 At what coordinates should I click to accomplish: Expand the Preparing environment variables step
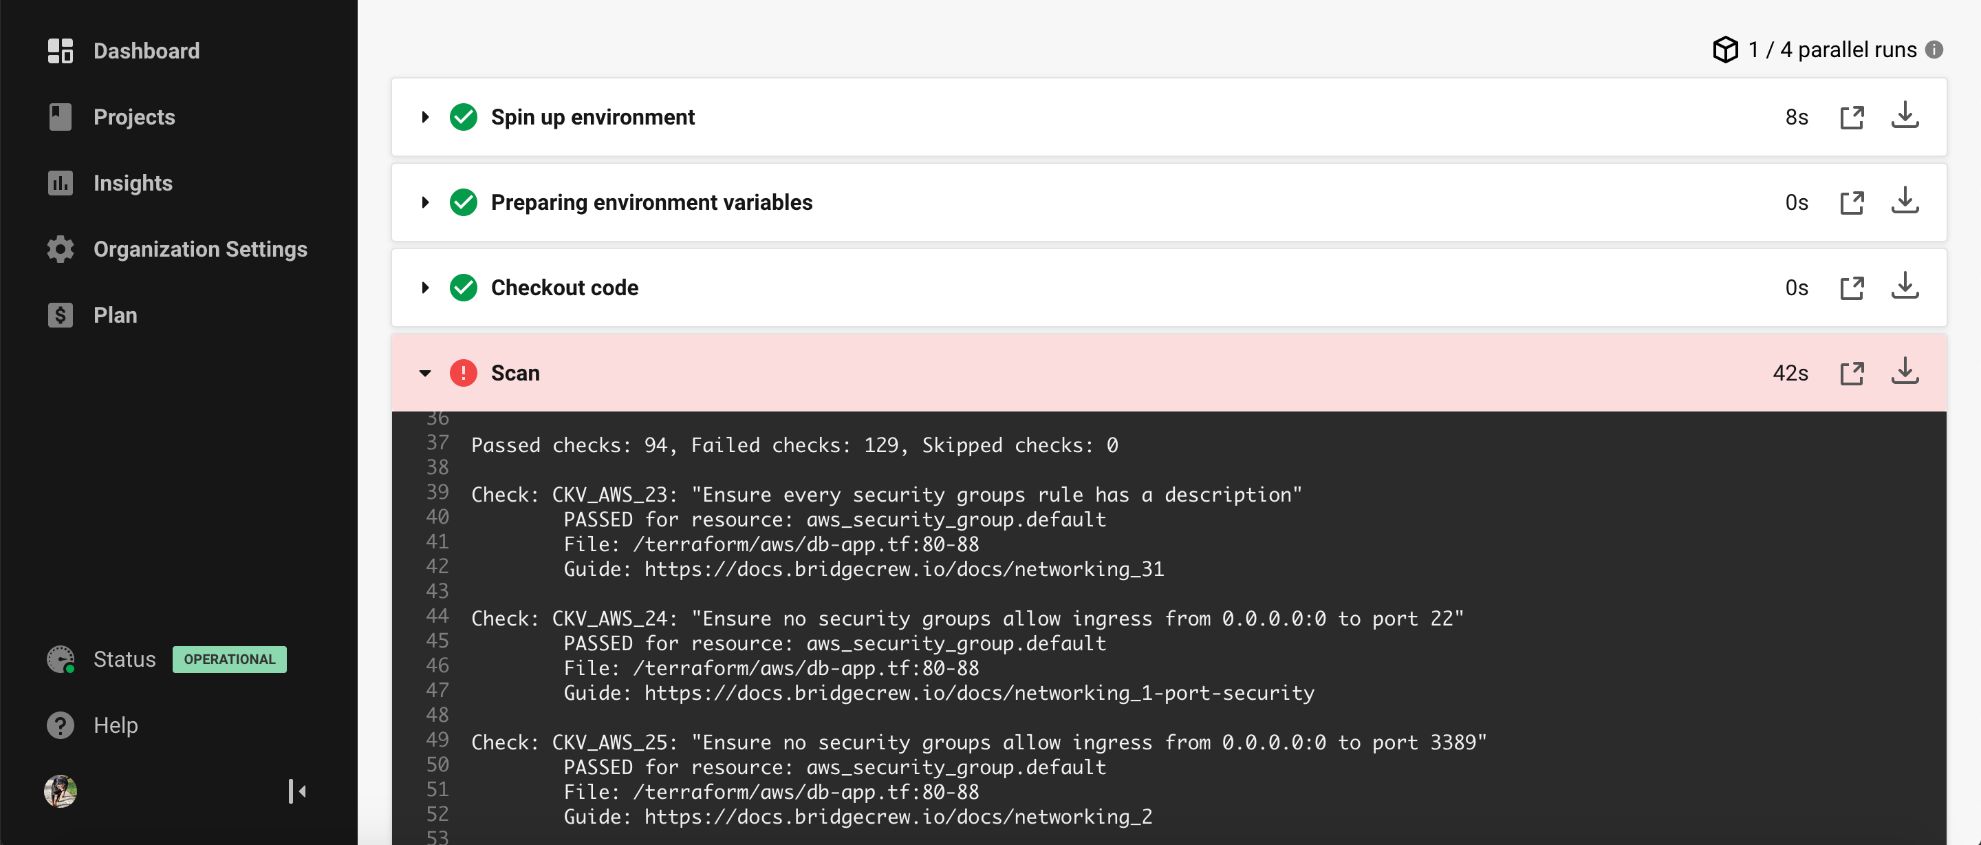(x=425, y=202)
